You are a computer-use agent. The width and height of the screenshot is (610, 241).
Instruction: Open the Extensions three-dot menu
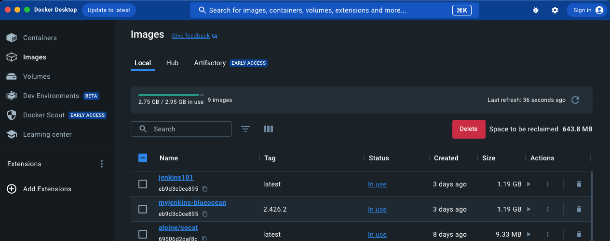click(x=102, y=164)
